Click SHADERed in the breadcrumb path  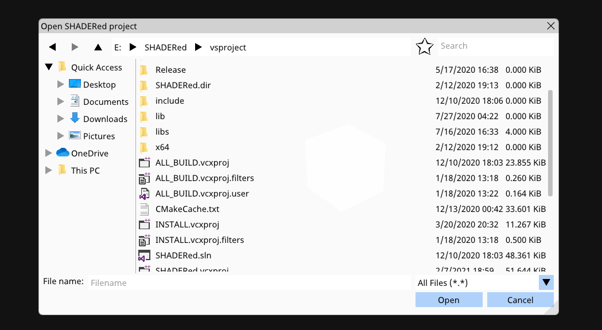166,48
